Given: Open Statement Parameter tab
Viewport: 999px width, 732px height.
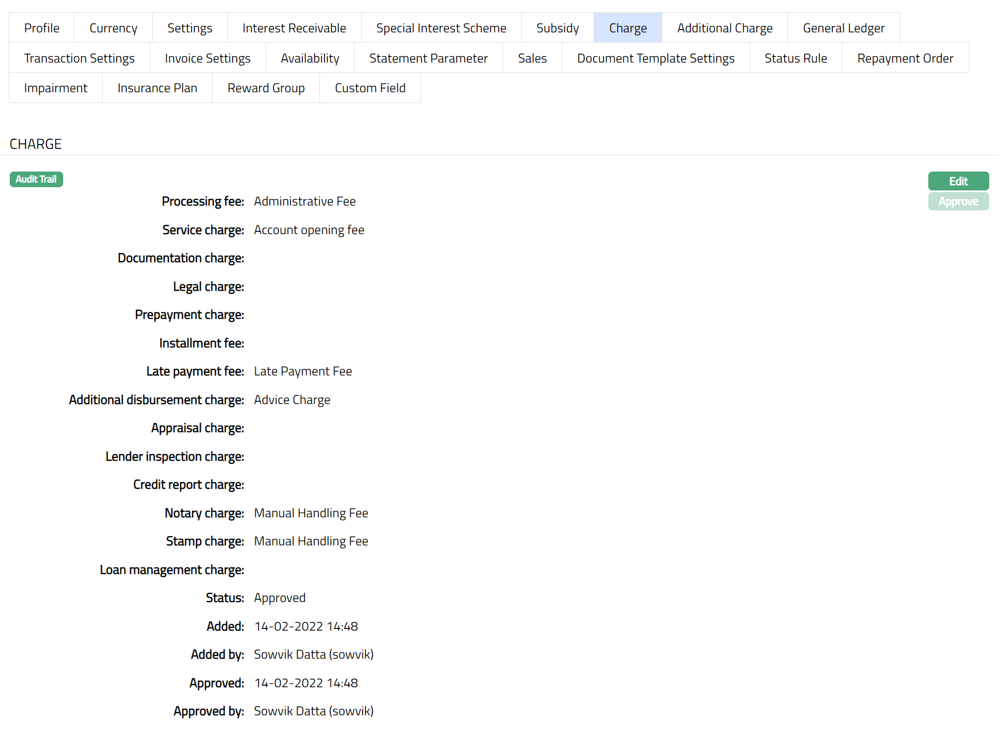Looking at the screenshot, I should (x=428, y=58).
